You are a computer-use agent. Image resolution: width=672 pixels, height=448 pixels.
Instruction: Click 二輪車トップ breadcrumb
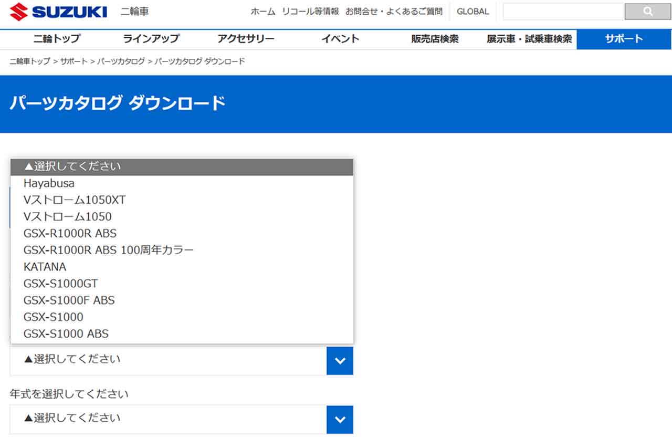coord(30,61)
